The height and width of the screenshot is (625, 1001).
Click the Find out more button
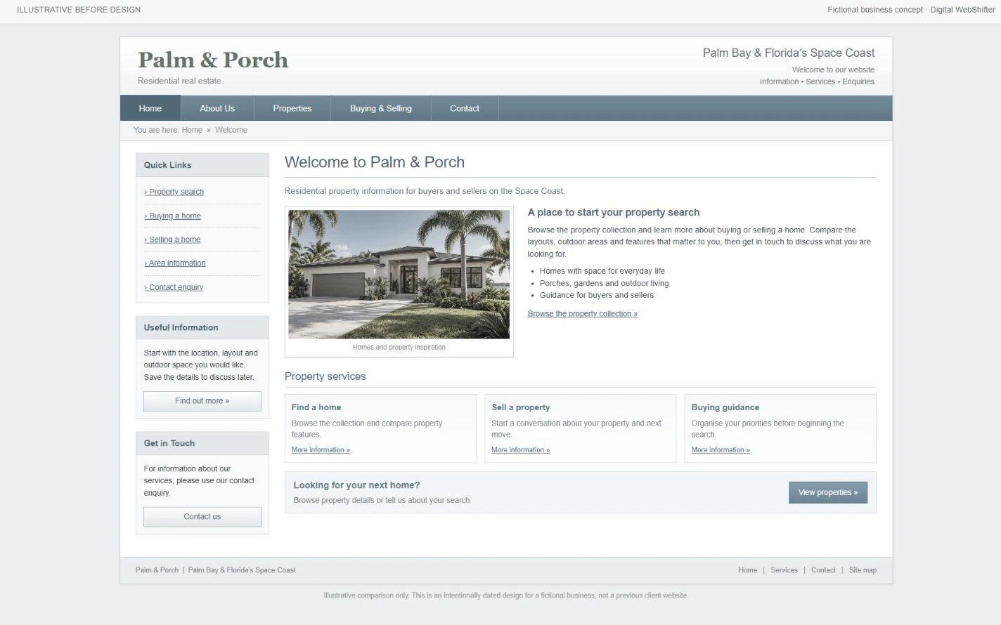202,401
